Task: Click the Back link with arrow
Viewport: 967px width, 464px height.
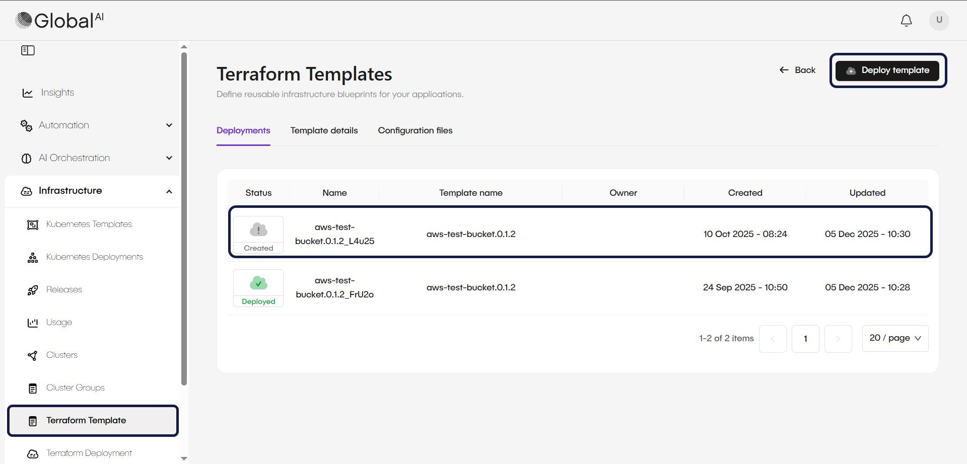Action: (797, 70)
